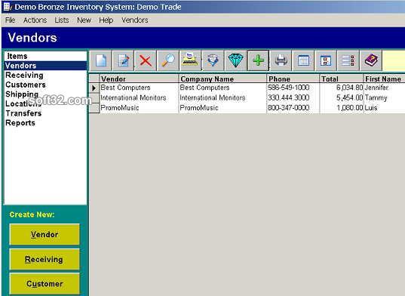Select Customers in the sidebar list
This screenshot has width=405, height=296.
coord(46,85)
